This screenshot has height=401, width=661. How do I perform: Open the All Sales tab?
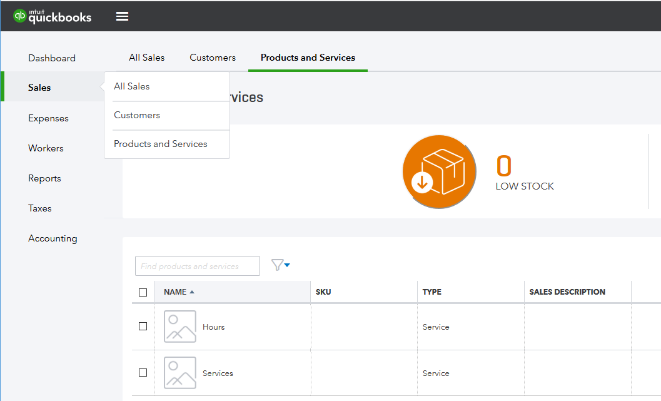point(147,58)
